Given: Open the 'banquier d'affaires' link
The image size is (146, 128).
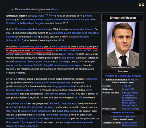Looking at the screenshot, I should coord(53,19).
